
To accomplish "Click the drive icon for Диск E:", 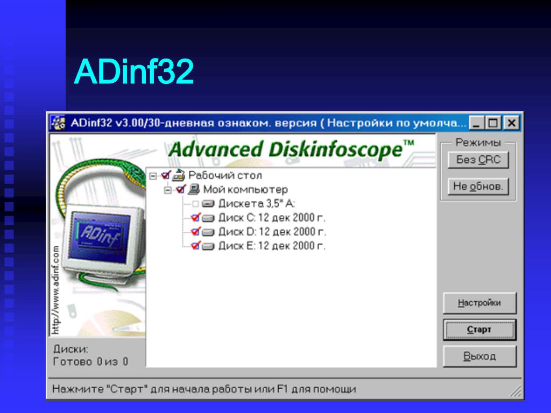I will tap(208, 246).
